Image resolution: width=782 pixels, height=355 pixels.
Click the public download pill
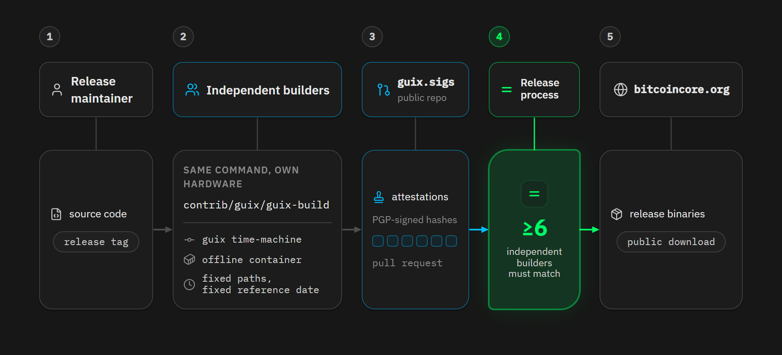click(x=671, y=242)
